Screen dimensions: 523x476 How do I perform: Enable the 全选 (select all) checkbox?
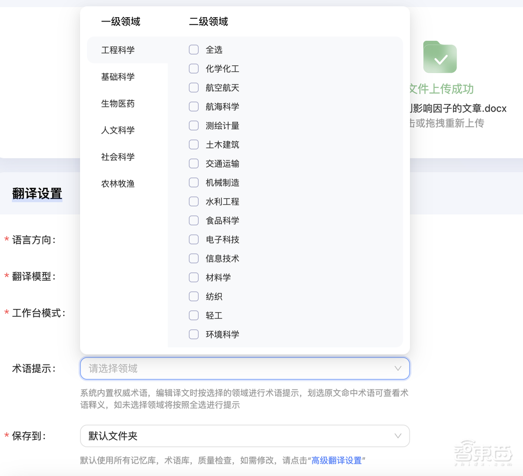[x=194, y=50]
